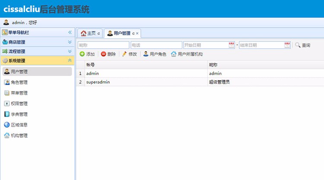Open 用户管理 in the sidebar

coord(37,71)
